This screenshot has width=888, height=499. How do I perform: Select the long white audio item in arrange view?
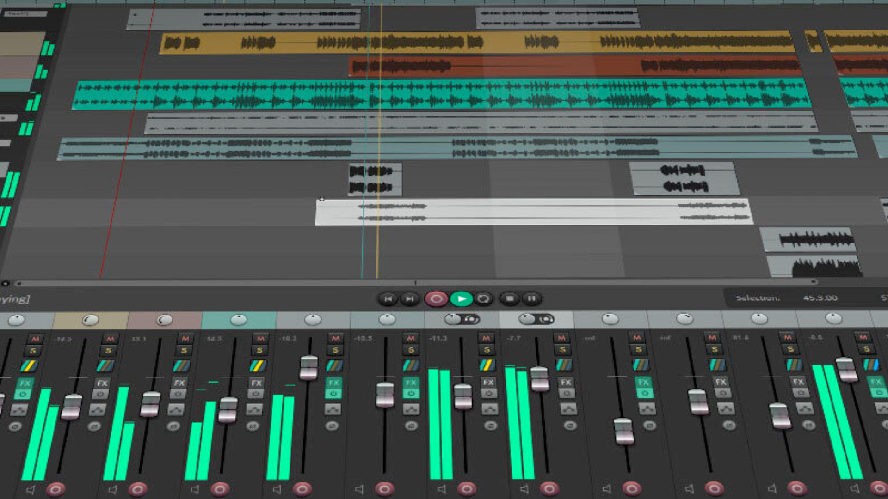point(532,212)
